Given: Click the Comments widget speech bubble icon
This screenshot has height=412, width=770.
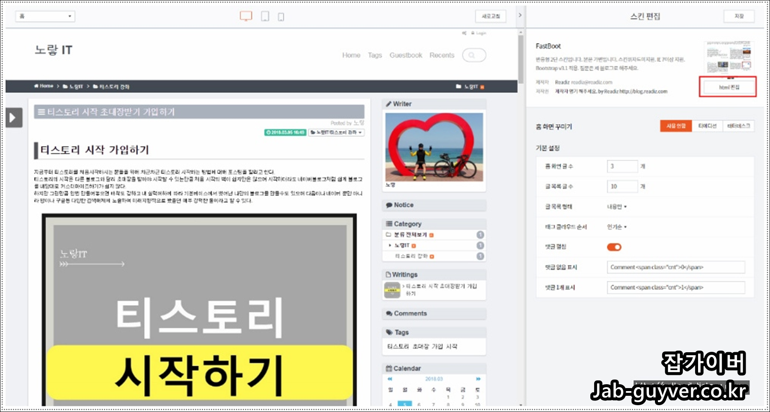Looking at the screenshot, I should tap(389, 313).
